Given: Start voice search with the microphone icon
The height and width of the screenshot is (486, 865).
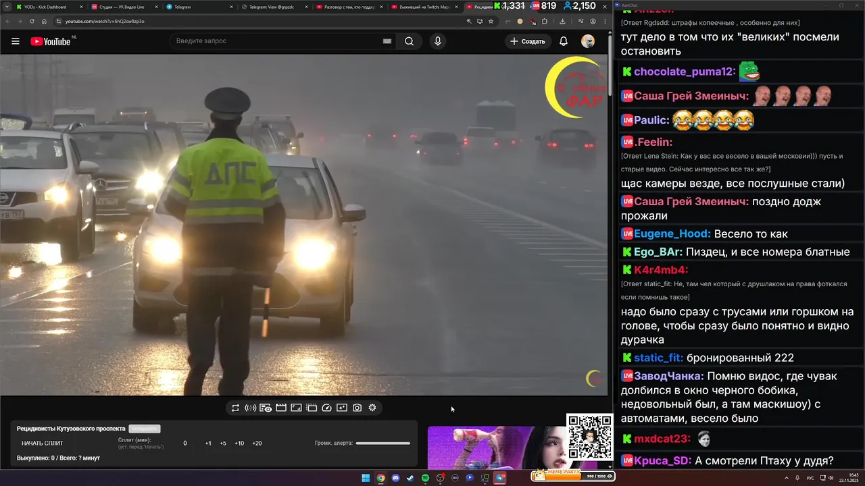Looking at the screenshot, I should [438, 41].
